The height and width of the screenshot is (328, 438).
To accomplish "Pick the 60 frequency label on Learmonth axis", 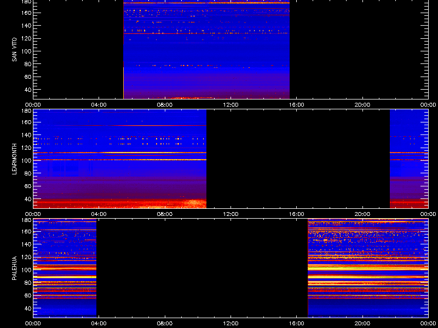I will [x=28, y=186].
